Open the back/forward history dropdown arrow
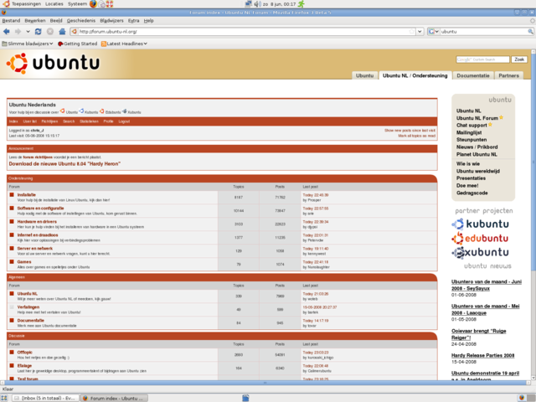This screenshot has height=402, width=536. click(28, 32)
